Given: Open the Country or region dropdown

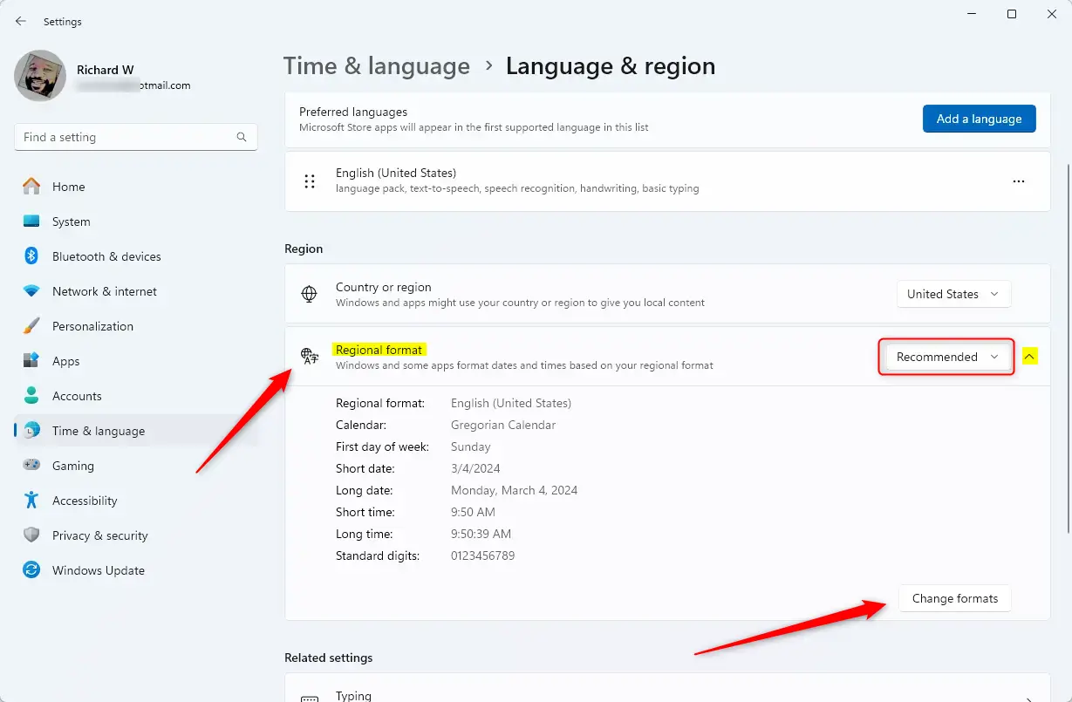Looking at the screenshot, I should [x=953, y=294].
